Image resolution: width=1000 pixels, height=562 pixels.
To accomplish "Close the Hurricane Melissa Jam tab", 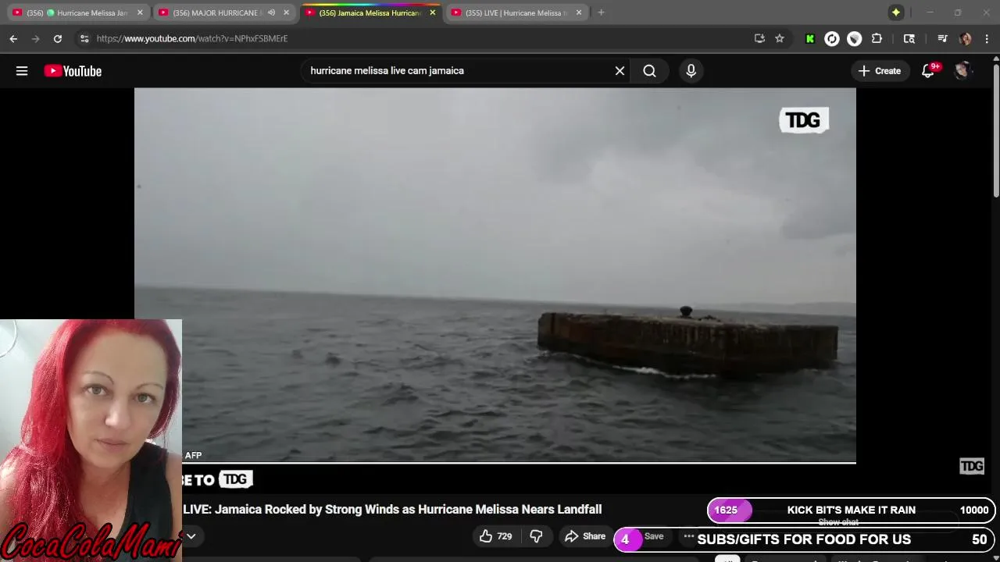I will pyautogui.click(x=140, y=12).
